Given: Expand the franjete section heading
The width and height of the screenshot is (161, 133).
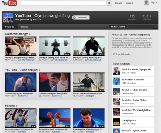Looking at the screenshot, I should click(x=11, y=106).
